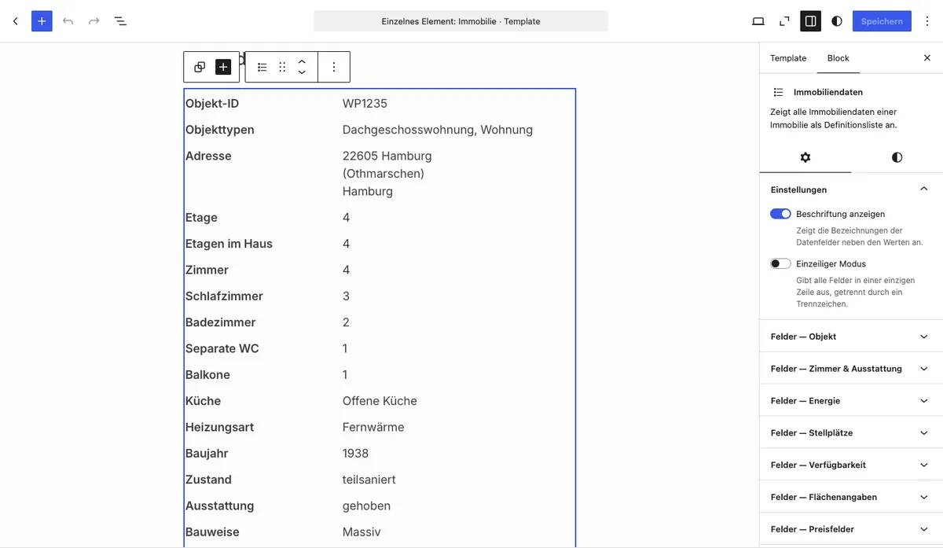Open the block inserter plus button
This screenshot has width=943, height=548.
tap(42, 21)
